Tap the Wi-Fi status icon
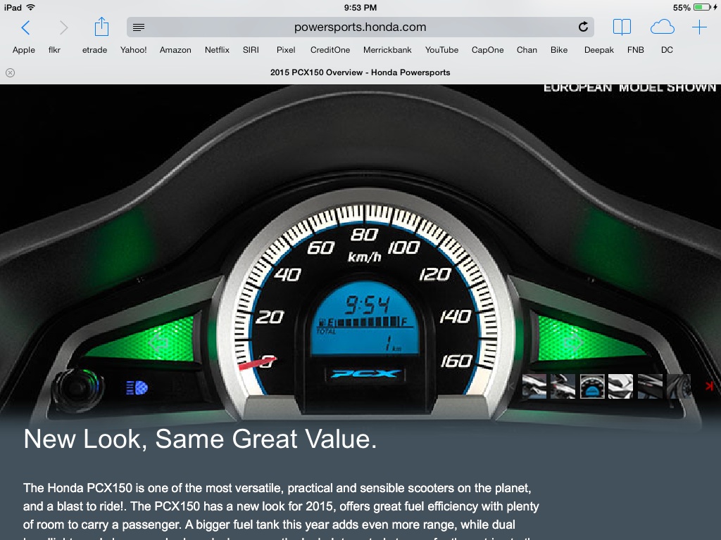Viewport: 721px width, 540px height. click(x=31, y=7)
